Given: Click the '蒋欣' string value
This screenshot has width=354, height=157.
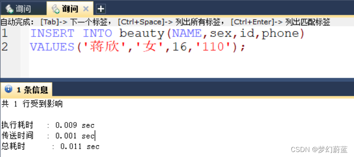Looking at the screenshot, I should [x=104, y=47].
